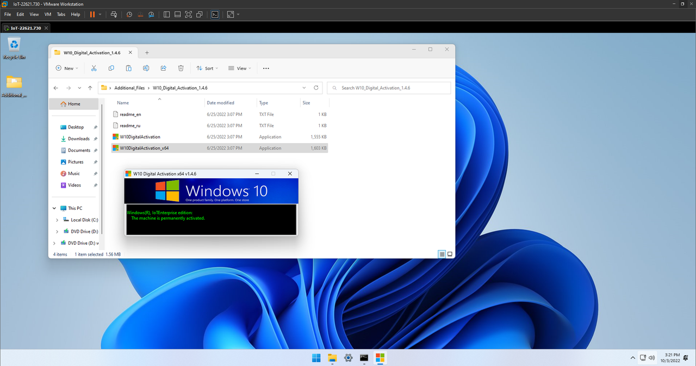Share the selected file via toolbar icon
The image size is (696, 366).
pyautogui.click(x=163, y=68)
